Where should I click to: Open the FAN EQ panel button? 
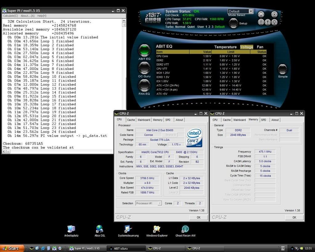tap(144, 85)
